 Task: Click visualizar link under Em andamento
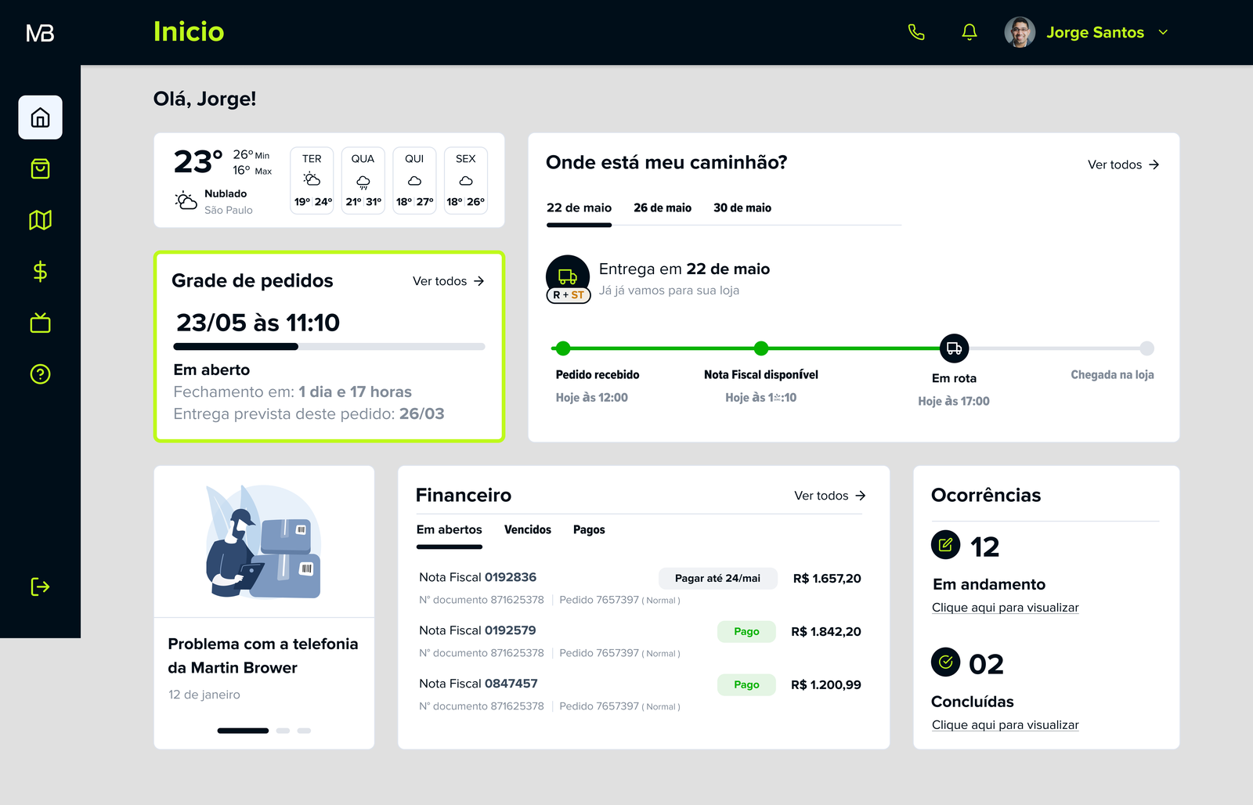(x=1006, y=608)
